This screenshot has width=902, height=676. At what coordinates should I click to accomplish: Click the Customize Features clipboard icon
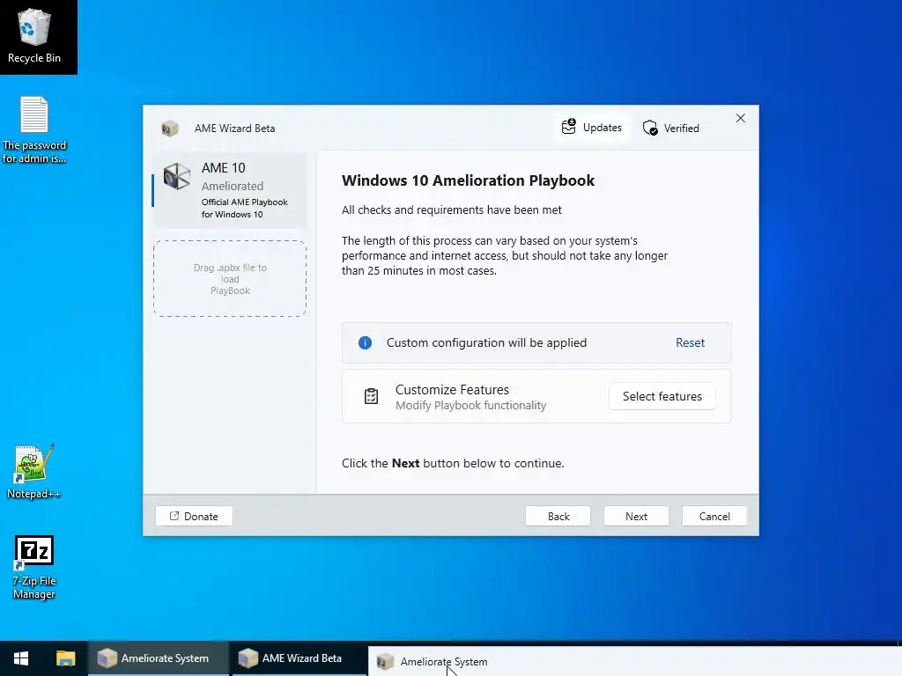[371, 396]
